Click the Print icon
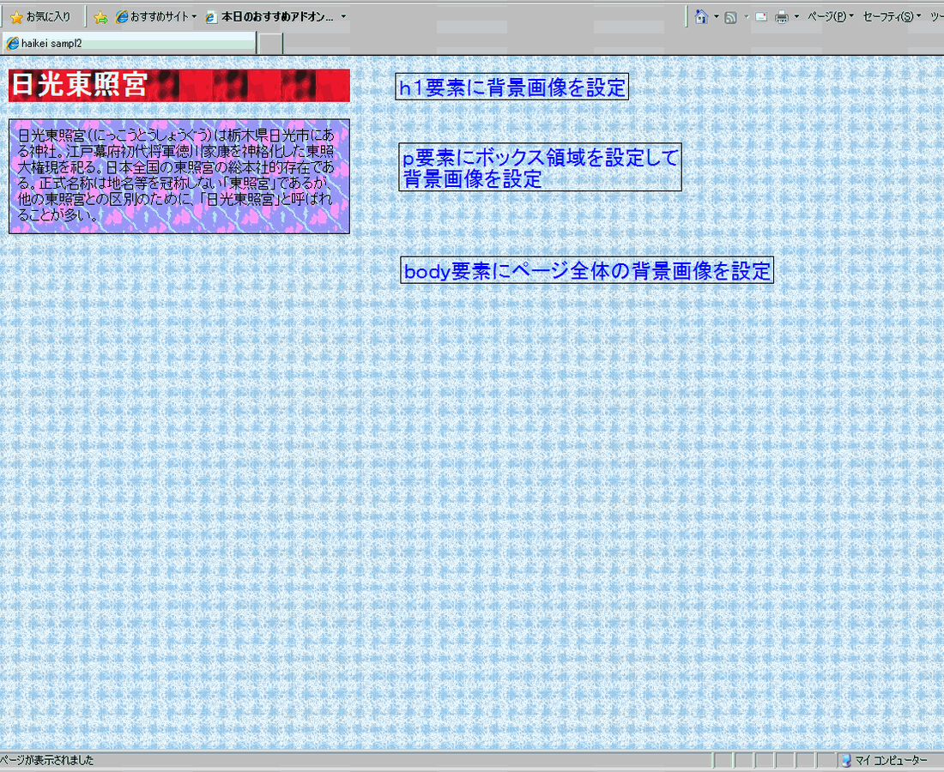 click(x=782, y=17)
